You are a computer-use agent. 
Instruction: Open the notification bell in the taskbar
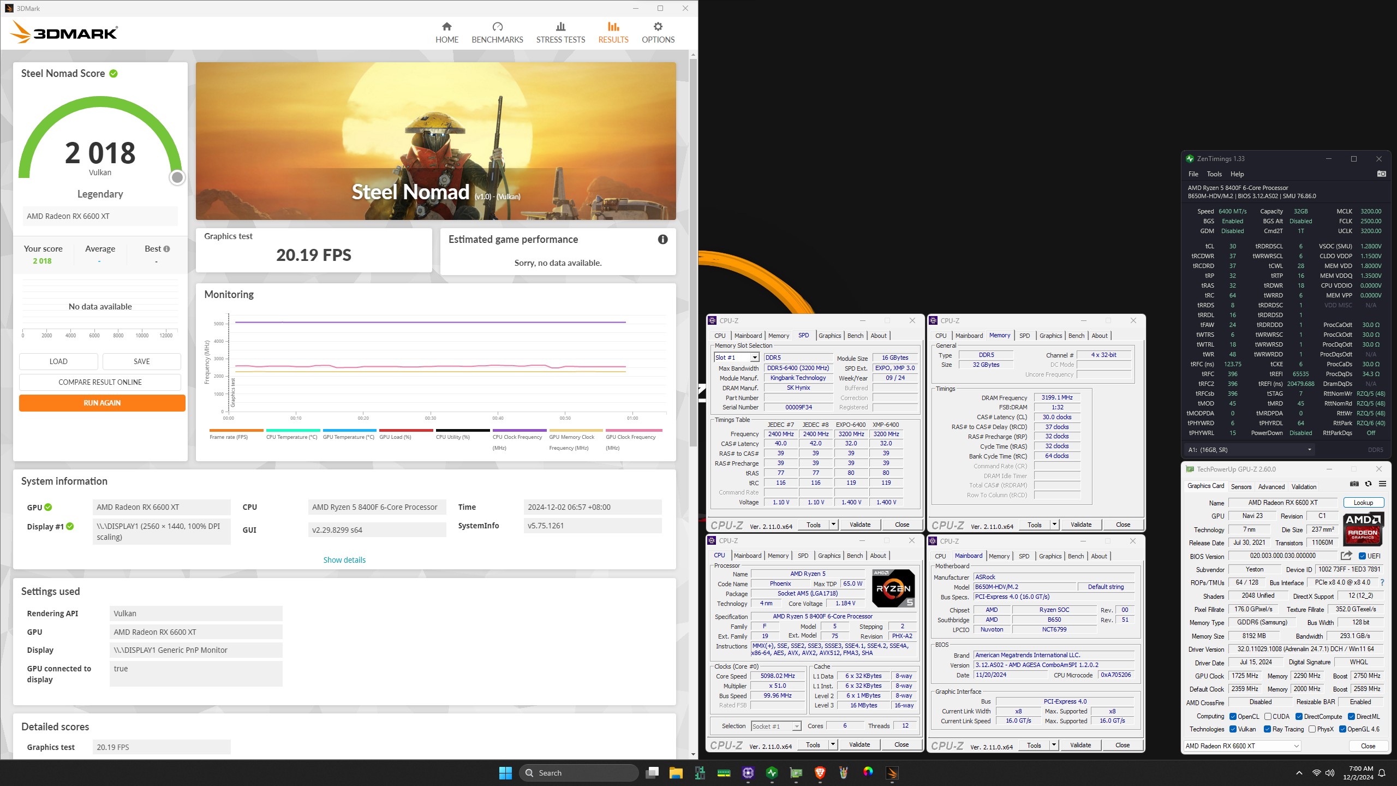click(x=1382, y=773)
